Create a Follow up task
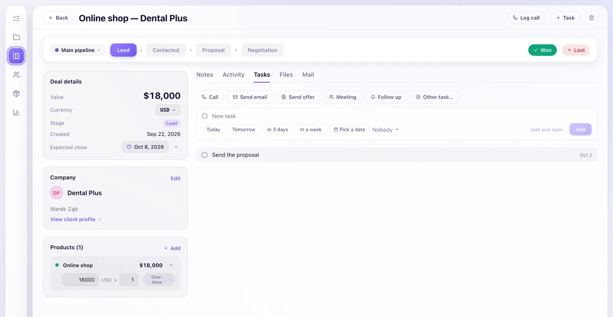The image size is (613, 317). point(386,97)
